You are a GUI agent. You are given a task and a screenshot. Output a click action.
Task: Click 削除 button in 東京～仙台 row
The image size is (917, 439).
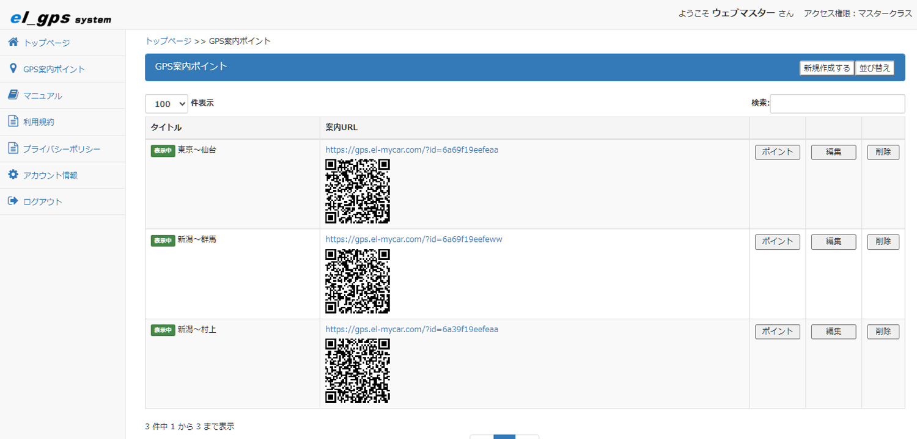[883, 152]
